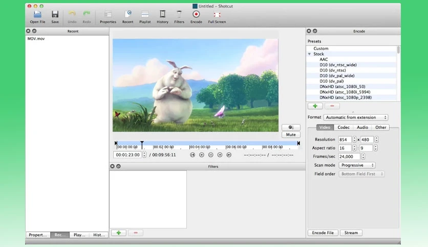
Task: Open the Playlist toolbar icon
Action: tap(145, 17)
